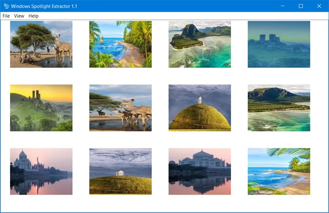Select the close-up domed mosque reflection thumbnail

click(x=199, y=172)
